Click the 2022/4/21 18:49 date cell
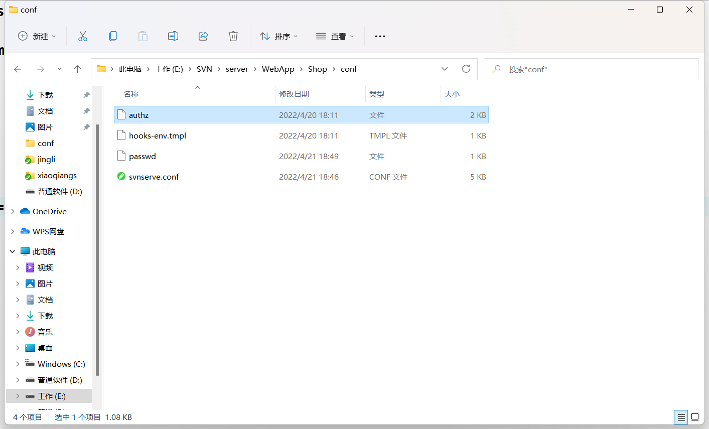The image size is (709, 429). pyautogui.click(x=309, y=156)
